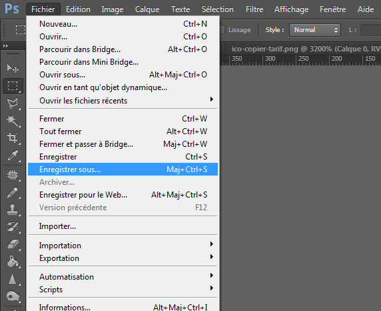Screen dimensions: 381x311
Task: Open the Fenêtre menu
Action: click(x=332, y=9)
